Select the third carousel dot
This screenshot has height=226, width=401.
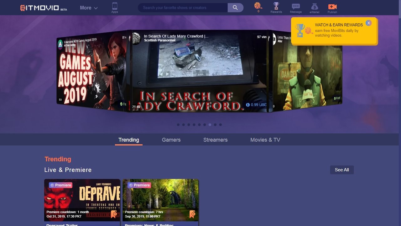pos(189,125)
